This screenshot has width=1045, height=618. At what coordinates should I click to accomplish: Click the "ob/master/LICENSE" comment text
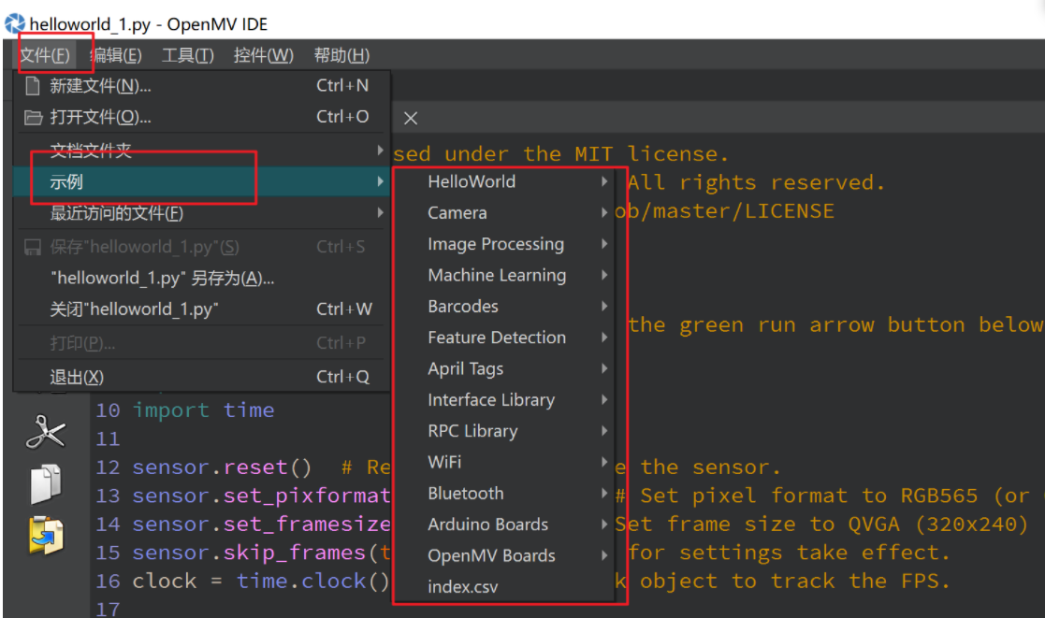(724, 211)
